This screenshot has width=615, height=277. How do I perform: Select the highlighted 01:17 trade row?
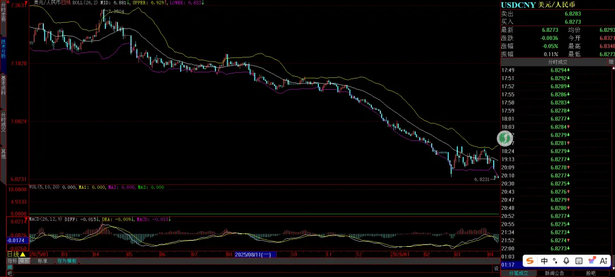point(555,265)
